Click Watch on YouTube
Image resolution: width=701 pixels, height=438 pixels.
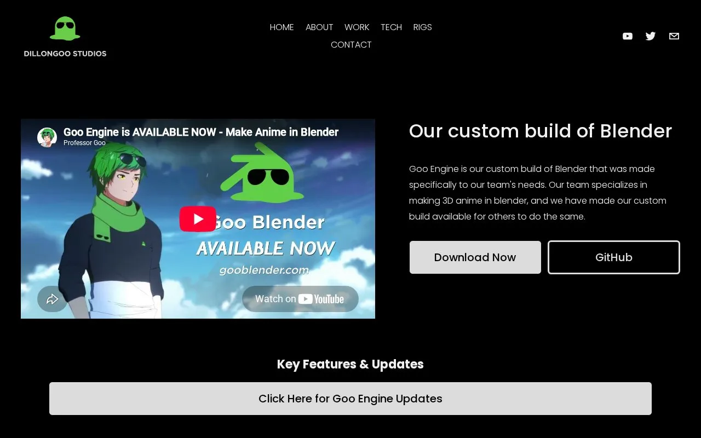point(300,299)
